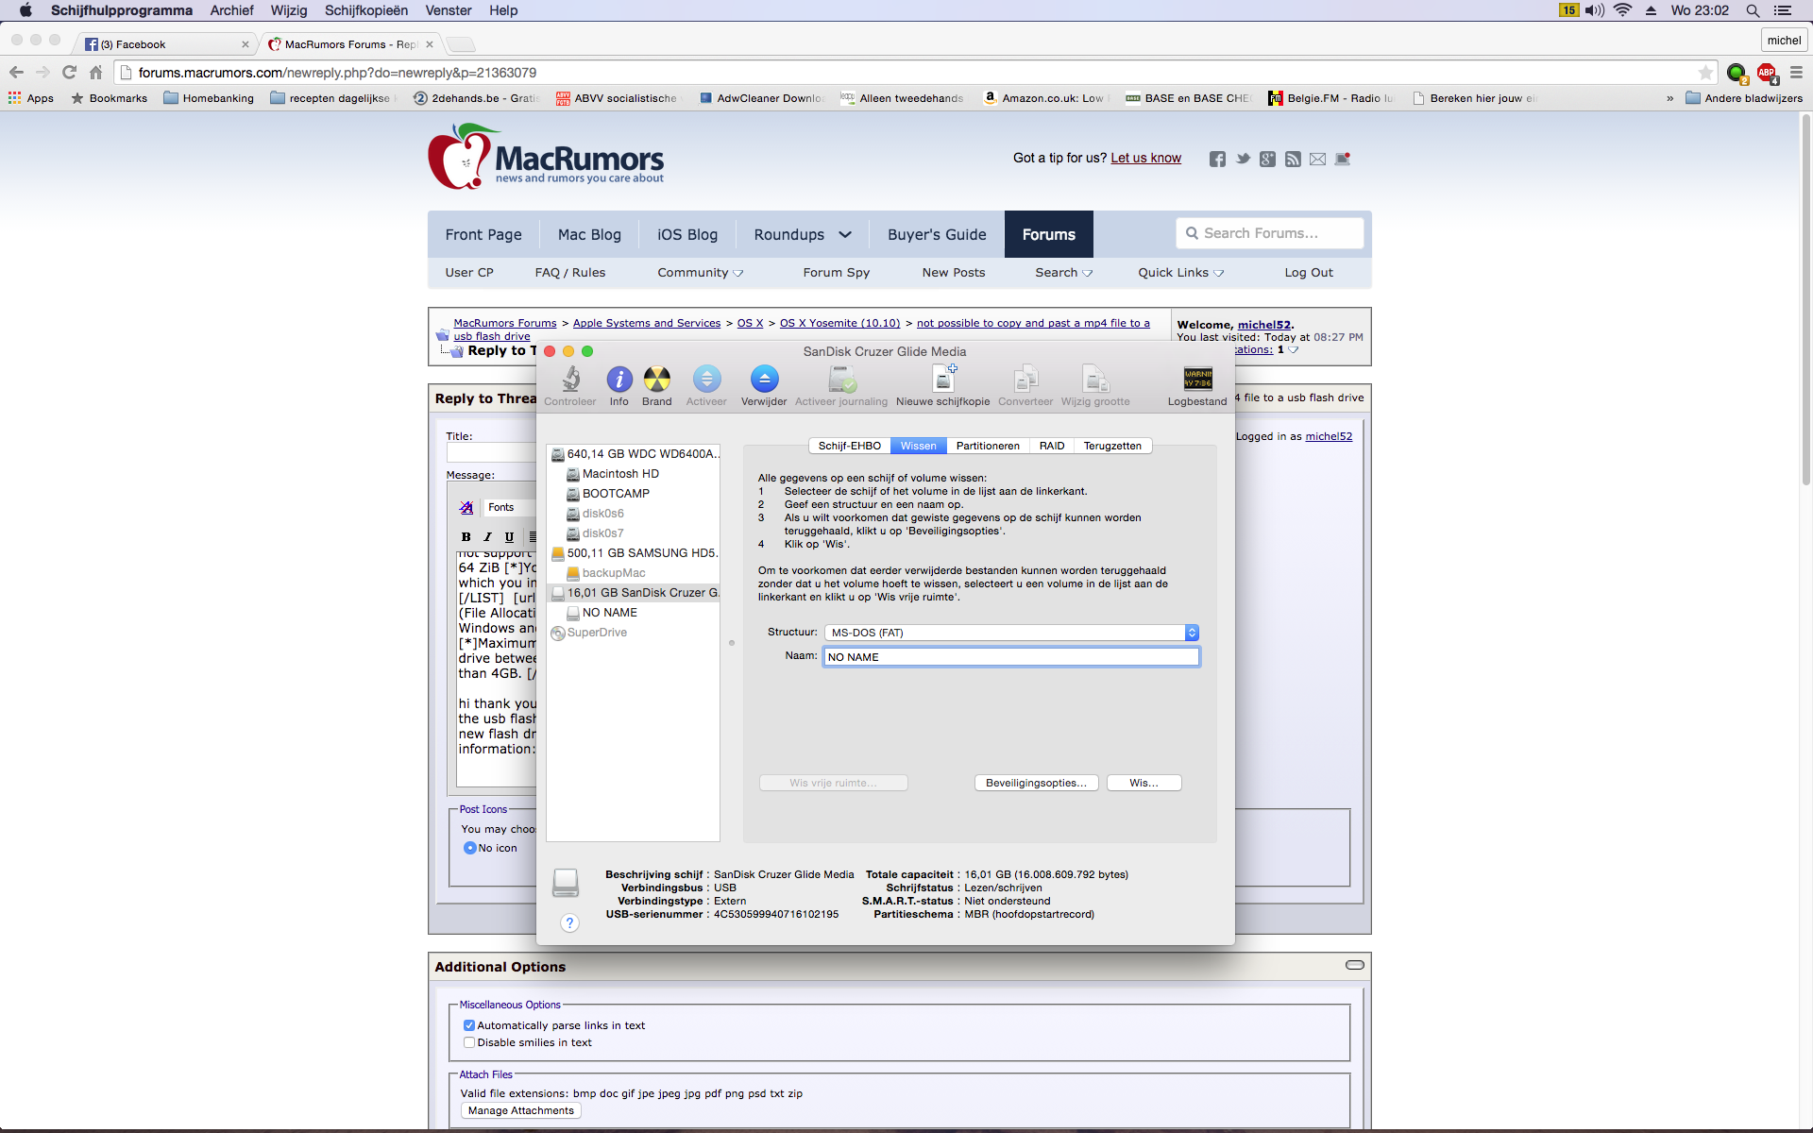Click the Wijzig grootte toolbar icon
The image size is (1813, 1133).
click(1095, 380)
